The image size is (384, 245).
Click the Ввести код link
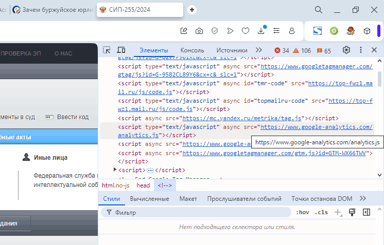[73, 117]
